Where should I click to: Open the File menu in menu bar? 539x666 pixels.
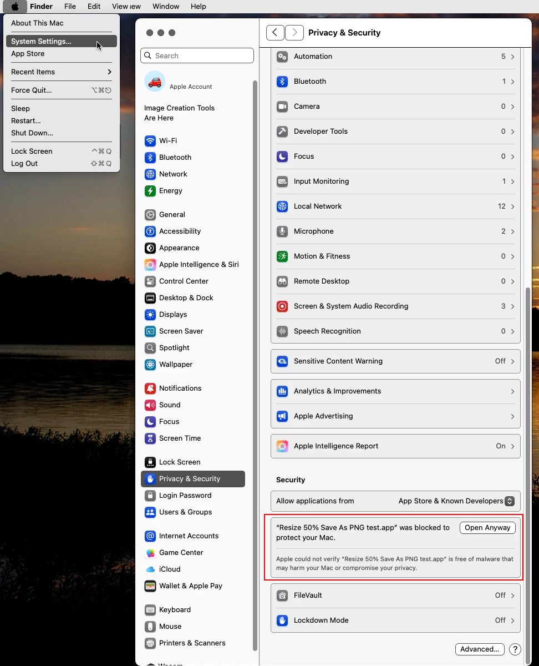(x=70, y=7)
